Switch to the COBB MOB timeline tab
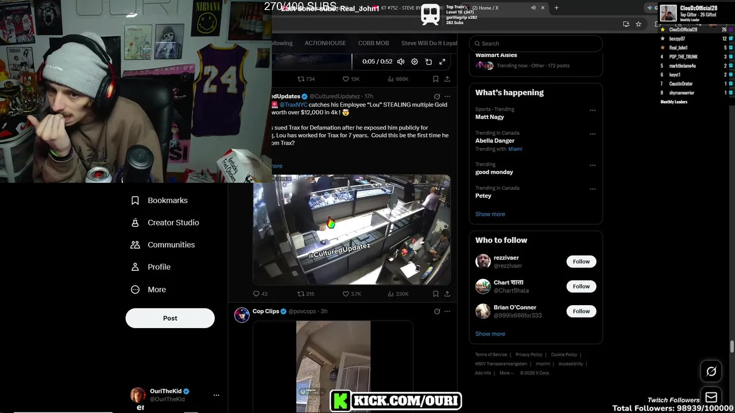Screen dimensions: 735x413 (x=374, y=43)
